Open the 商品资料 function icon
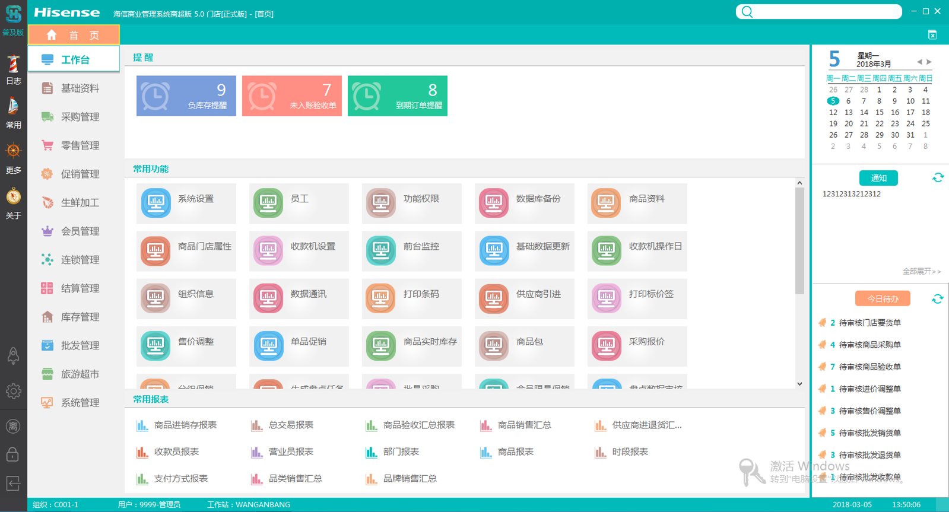This screenshot has height=512, width=949. [x=606, y=203]
